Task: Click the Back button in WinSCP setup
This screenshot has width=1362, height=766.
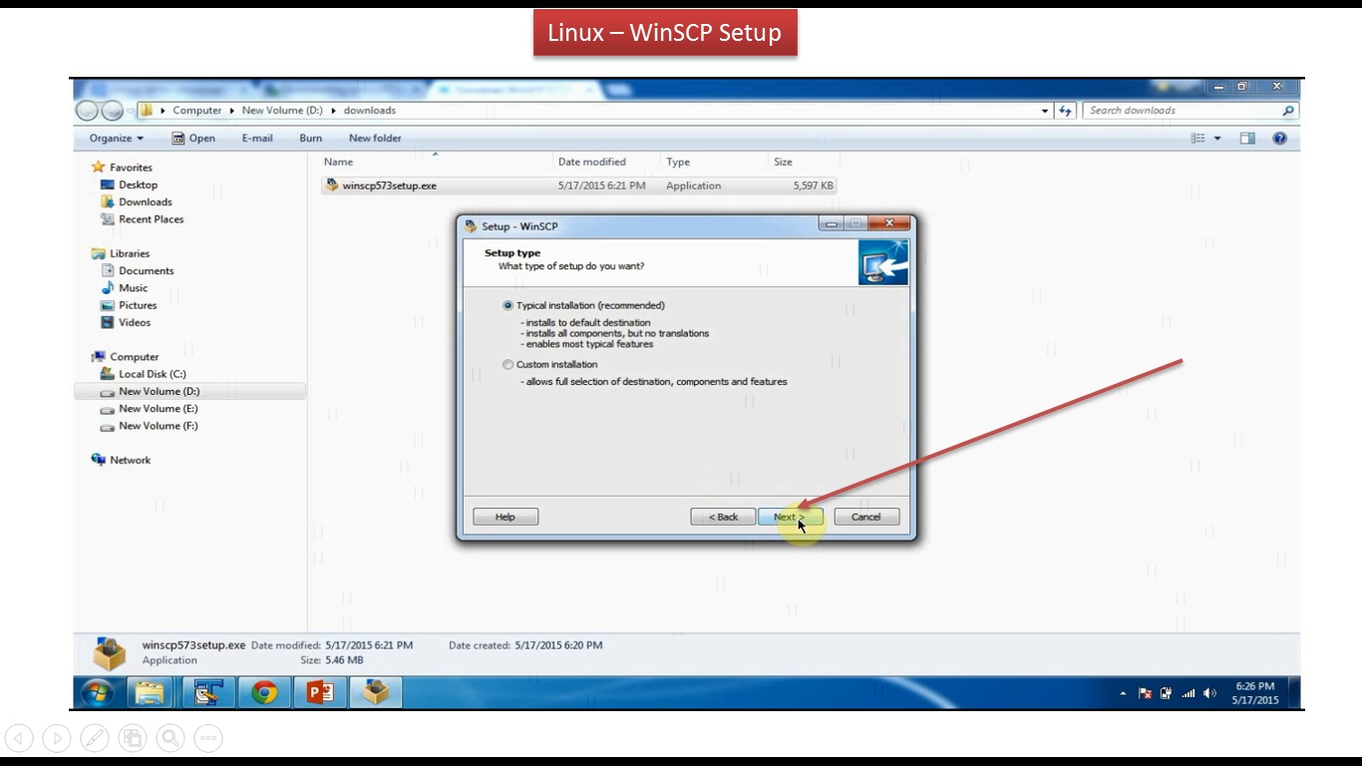Action: [x=723, y=517]
